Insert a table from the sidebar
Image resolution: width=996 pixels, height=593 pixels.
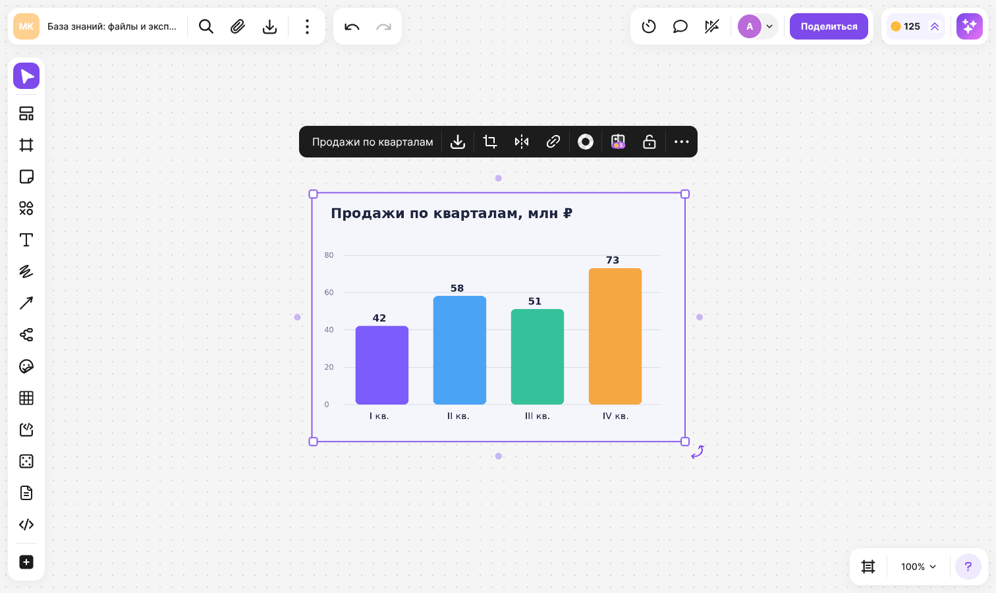(26, 398)
